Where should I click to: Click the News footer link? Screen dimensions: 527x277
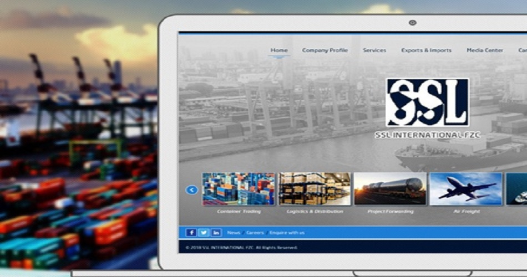click(x=234, y=233)
